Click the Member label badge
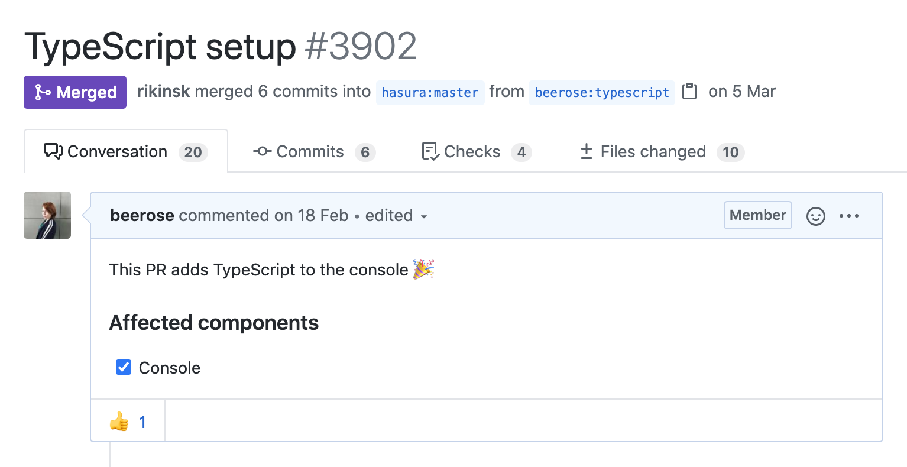This screenshot has width=907, height=467. click(x=757, y=215)
